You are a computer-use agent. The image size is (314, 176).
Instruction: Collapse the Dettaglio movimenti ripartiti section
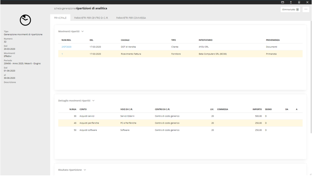(94, 101)
